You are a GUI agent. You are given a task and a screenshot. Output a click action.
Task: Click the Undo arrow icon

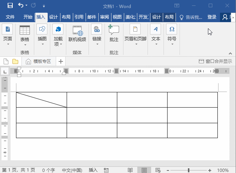[21, 5]
